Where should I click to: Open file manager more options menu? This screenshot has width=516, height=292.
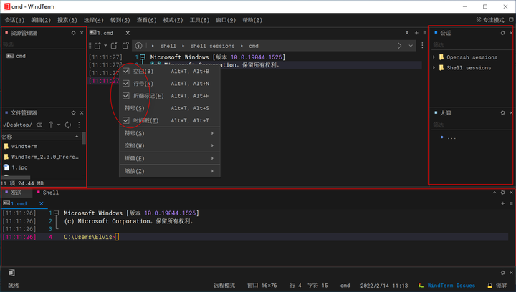point(79,125)
